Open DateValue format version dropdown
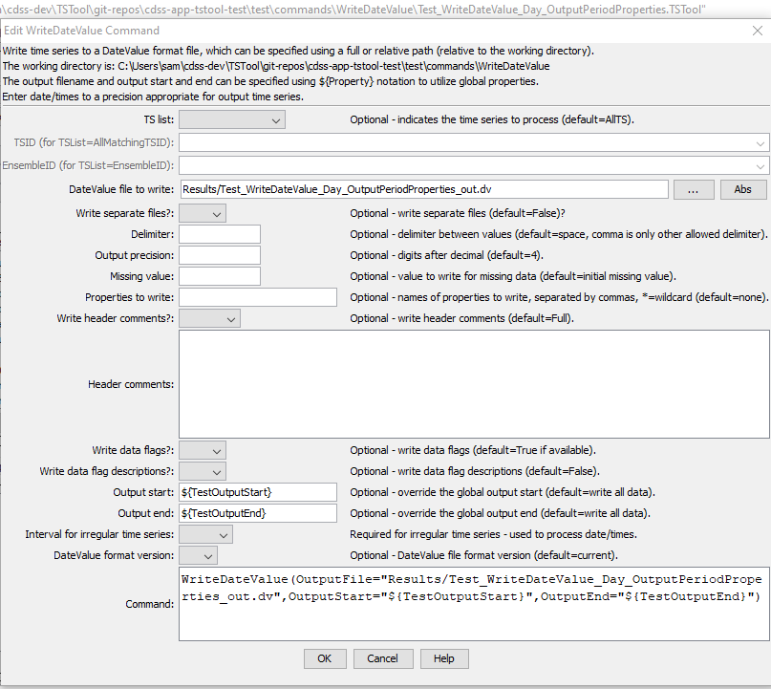This screenshot has height=689, width=771. tap(198, 556)
